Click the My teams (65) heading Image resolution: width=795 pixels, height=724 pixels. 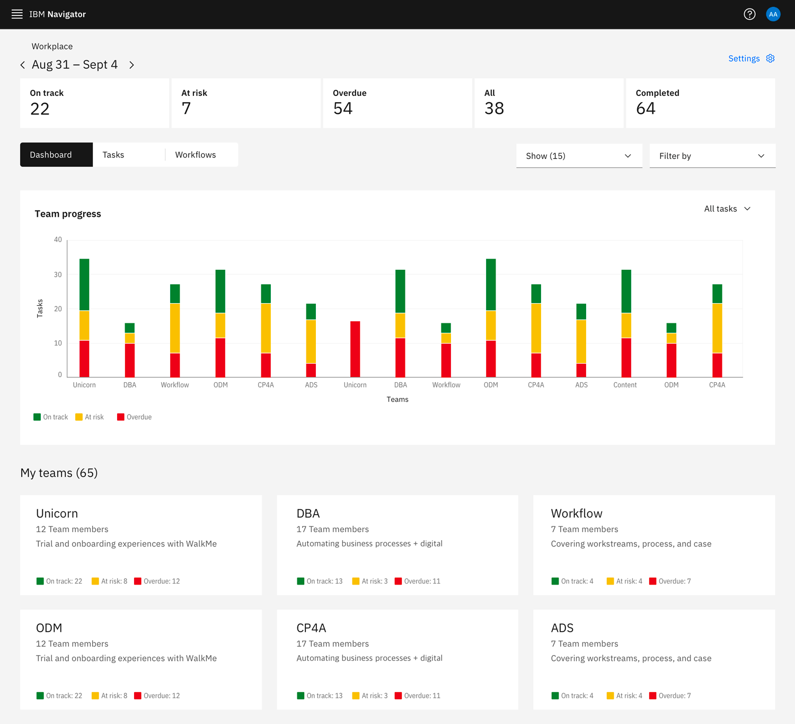click(x=59, y=473)
